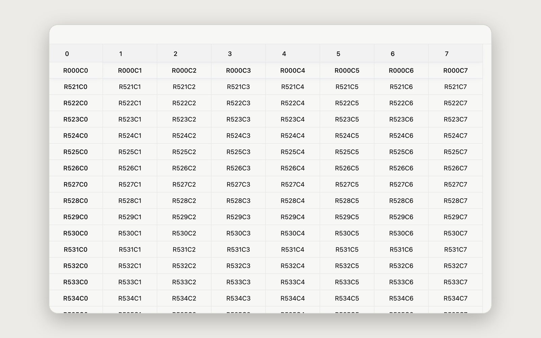The width and height of the screenshot is (541, 338).
Task: Select cell R523C1
Action: (x=130, y=119)
